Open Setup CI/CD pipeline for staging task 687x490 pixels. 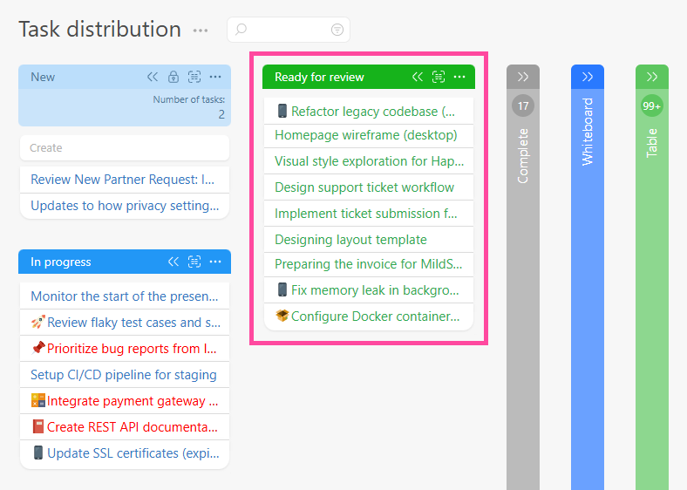(124, 375)
